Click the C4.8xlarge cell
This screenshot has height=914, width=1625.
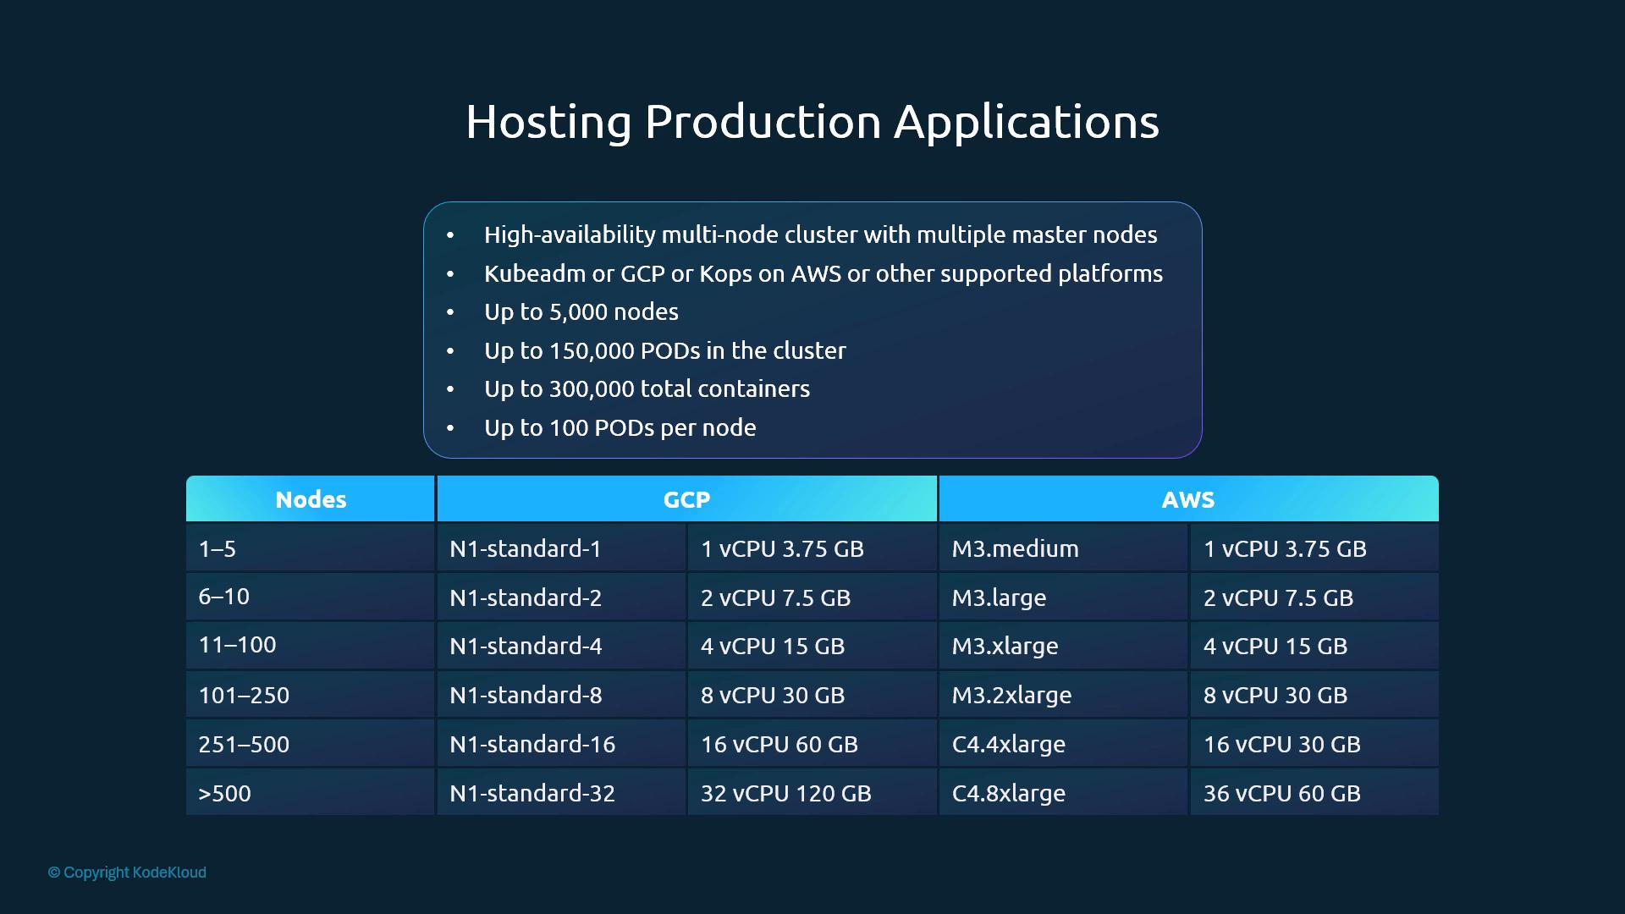click(1064, 793)
